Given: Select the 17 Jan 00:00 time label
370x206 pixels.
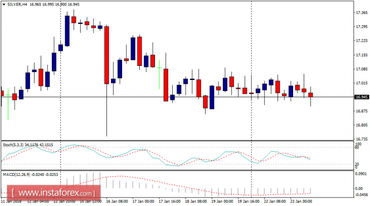Looking at the screenshot, I should tap(143, 202).
